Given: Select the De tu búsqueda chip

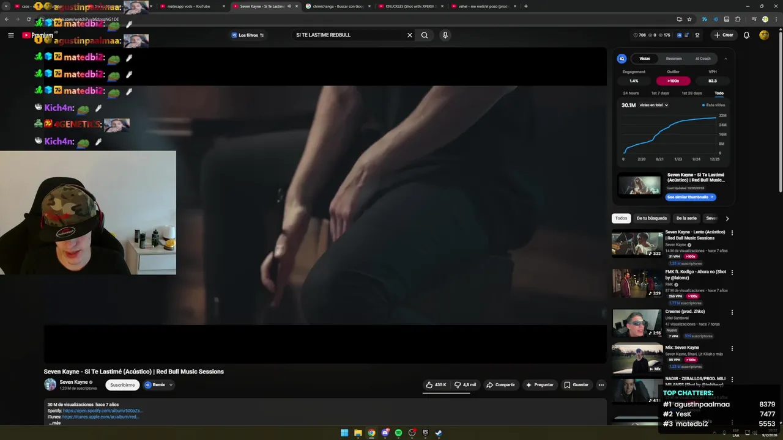Looking at the screenshot, I should (x=651, y=218).
